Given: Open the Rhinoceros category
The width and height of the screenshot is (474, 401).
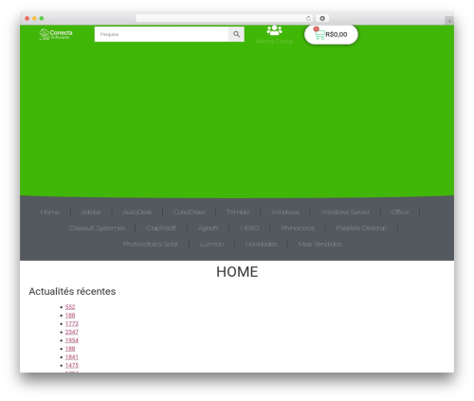Looking at the screenshot, I should coord(298,228).
